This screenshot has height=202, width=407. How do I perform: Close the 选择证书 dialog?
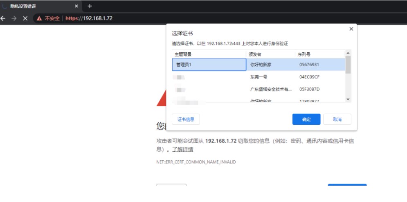tap(351, 29)
